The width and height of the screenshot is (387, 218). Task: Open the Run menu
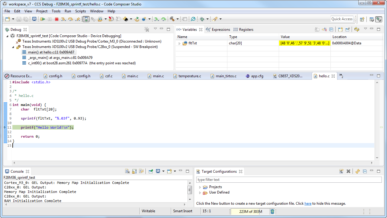coord(68,11)
